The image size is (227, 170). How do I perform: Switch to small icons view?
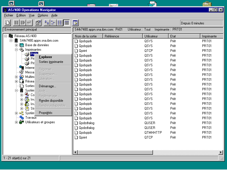(53, 23)
